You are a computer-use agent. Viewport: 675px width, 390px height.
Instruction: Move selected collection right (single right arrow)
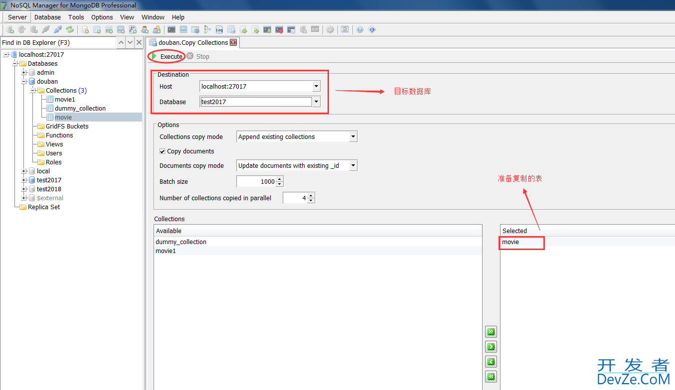pyautogui.click(x=491, y=347)
